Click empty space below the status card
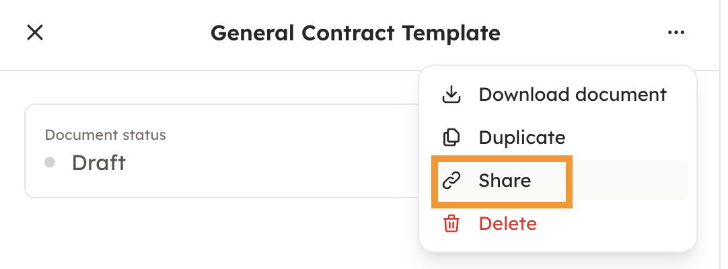 click(202, 235)
